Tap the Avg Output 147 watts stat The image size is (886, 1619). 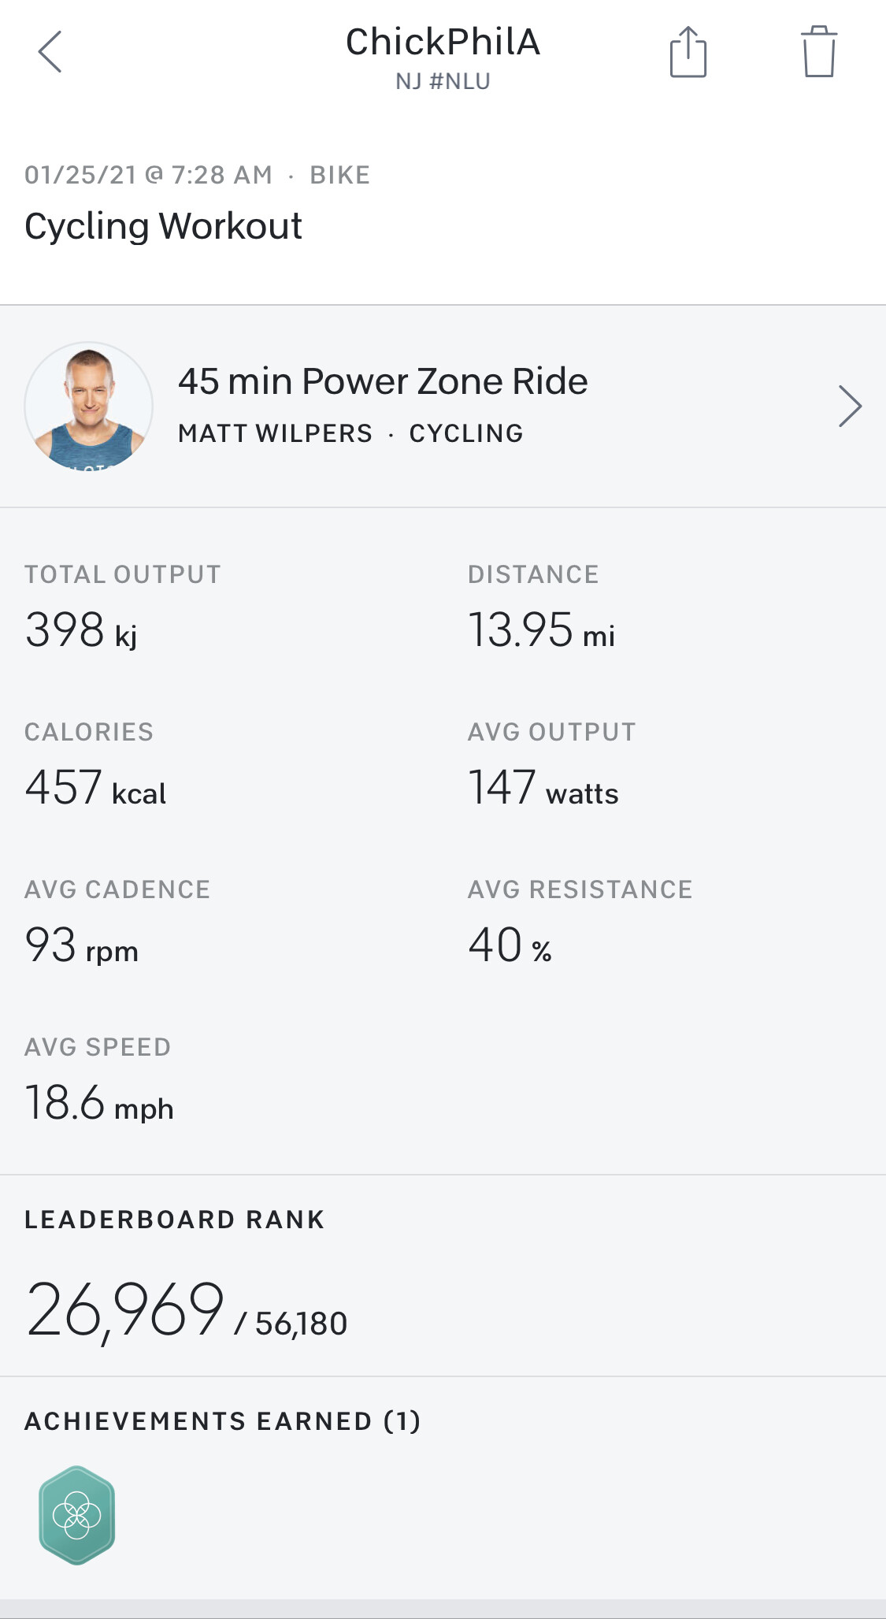[543, 788]
